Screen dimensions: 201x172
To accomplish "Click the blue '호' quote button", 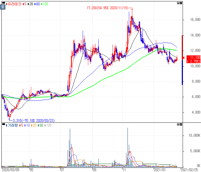I will [3, 7].
